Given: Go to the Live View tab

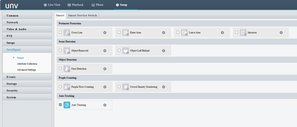Looking at the screenshot, I should point(52,5).
